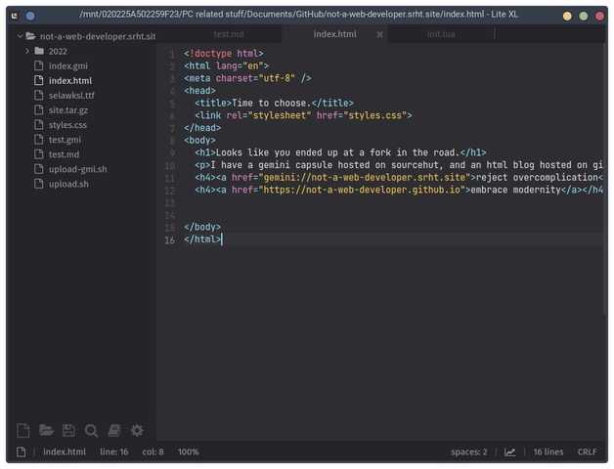Select the 2022 folder row
The width and height of the screenshot is (614, 469).
(82, 51)
